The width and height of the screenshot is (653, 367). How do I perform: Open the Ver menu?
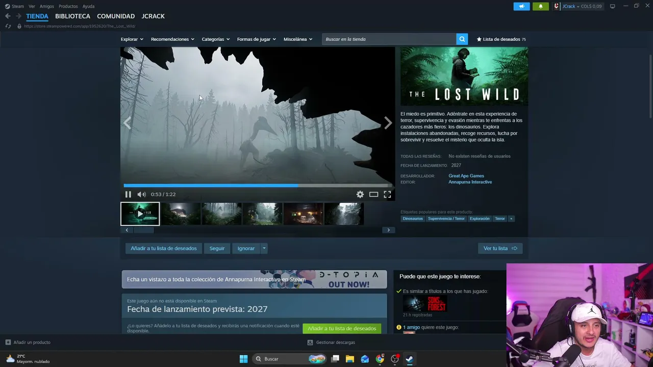pos(32,6)
